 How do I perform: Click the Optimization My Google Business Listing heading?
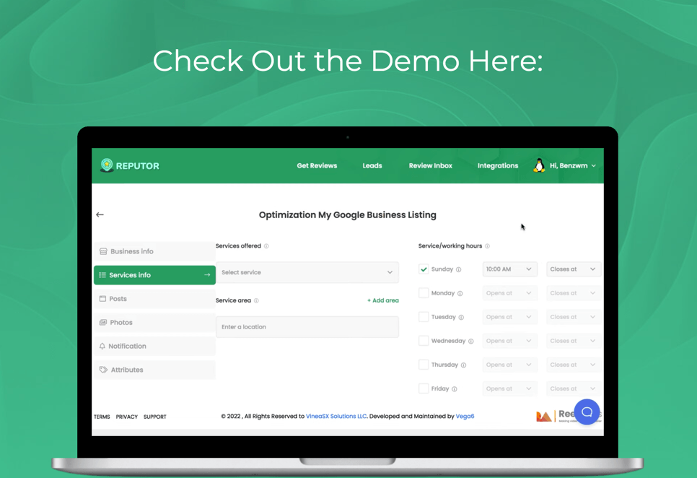point(348,215)
